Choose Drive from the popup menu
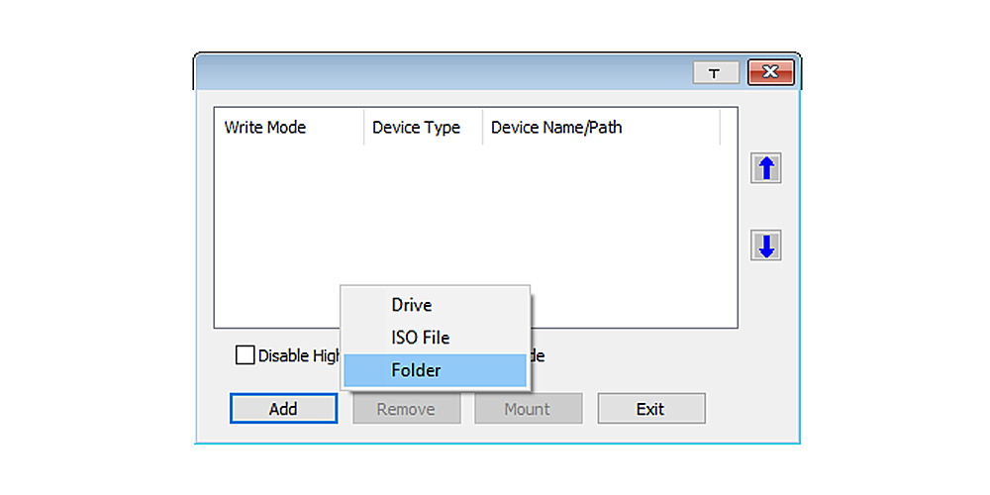 (412, 305)
